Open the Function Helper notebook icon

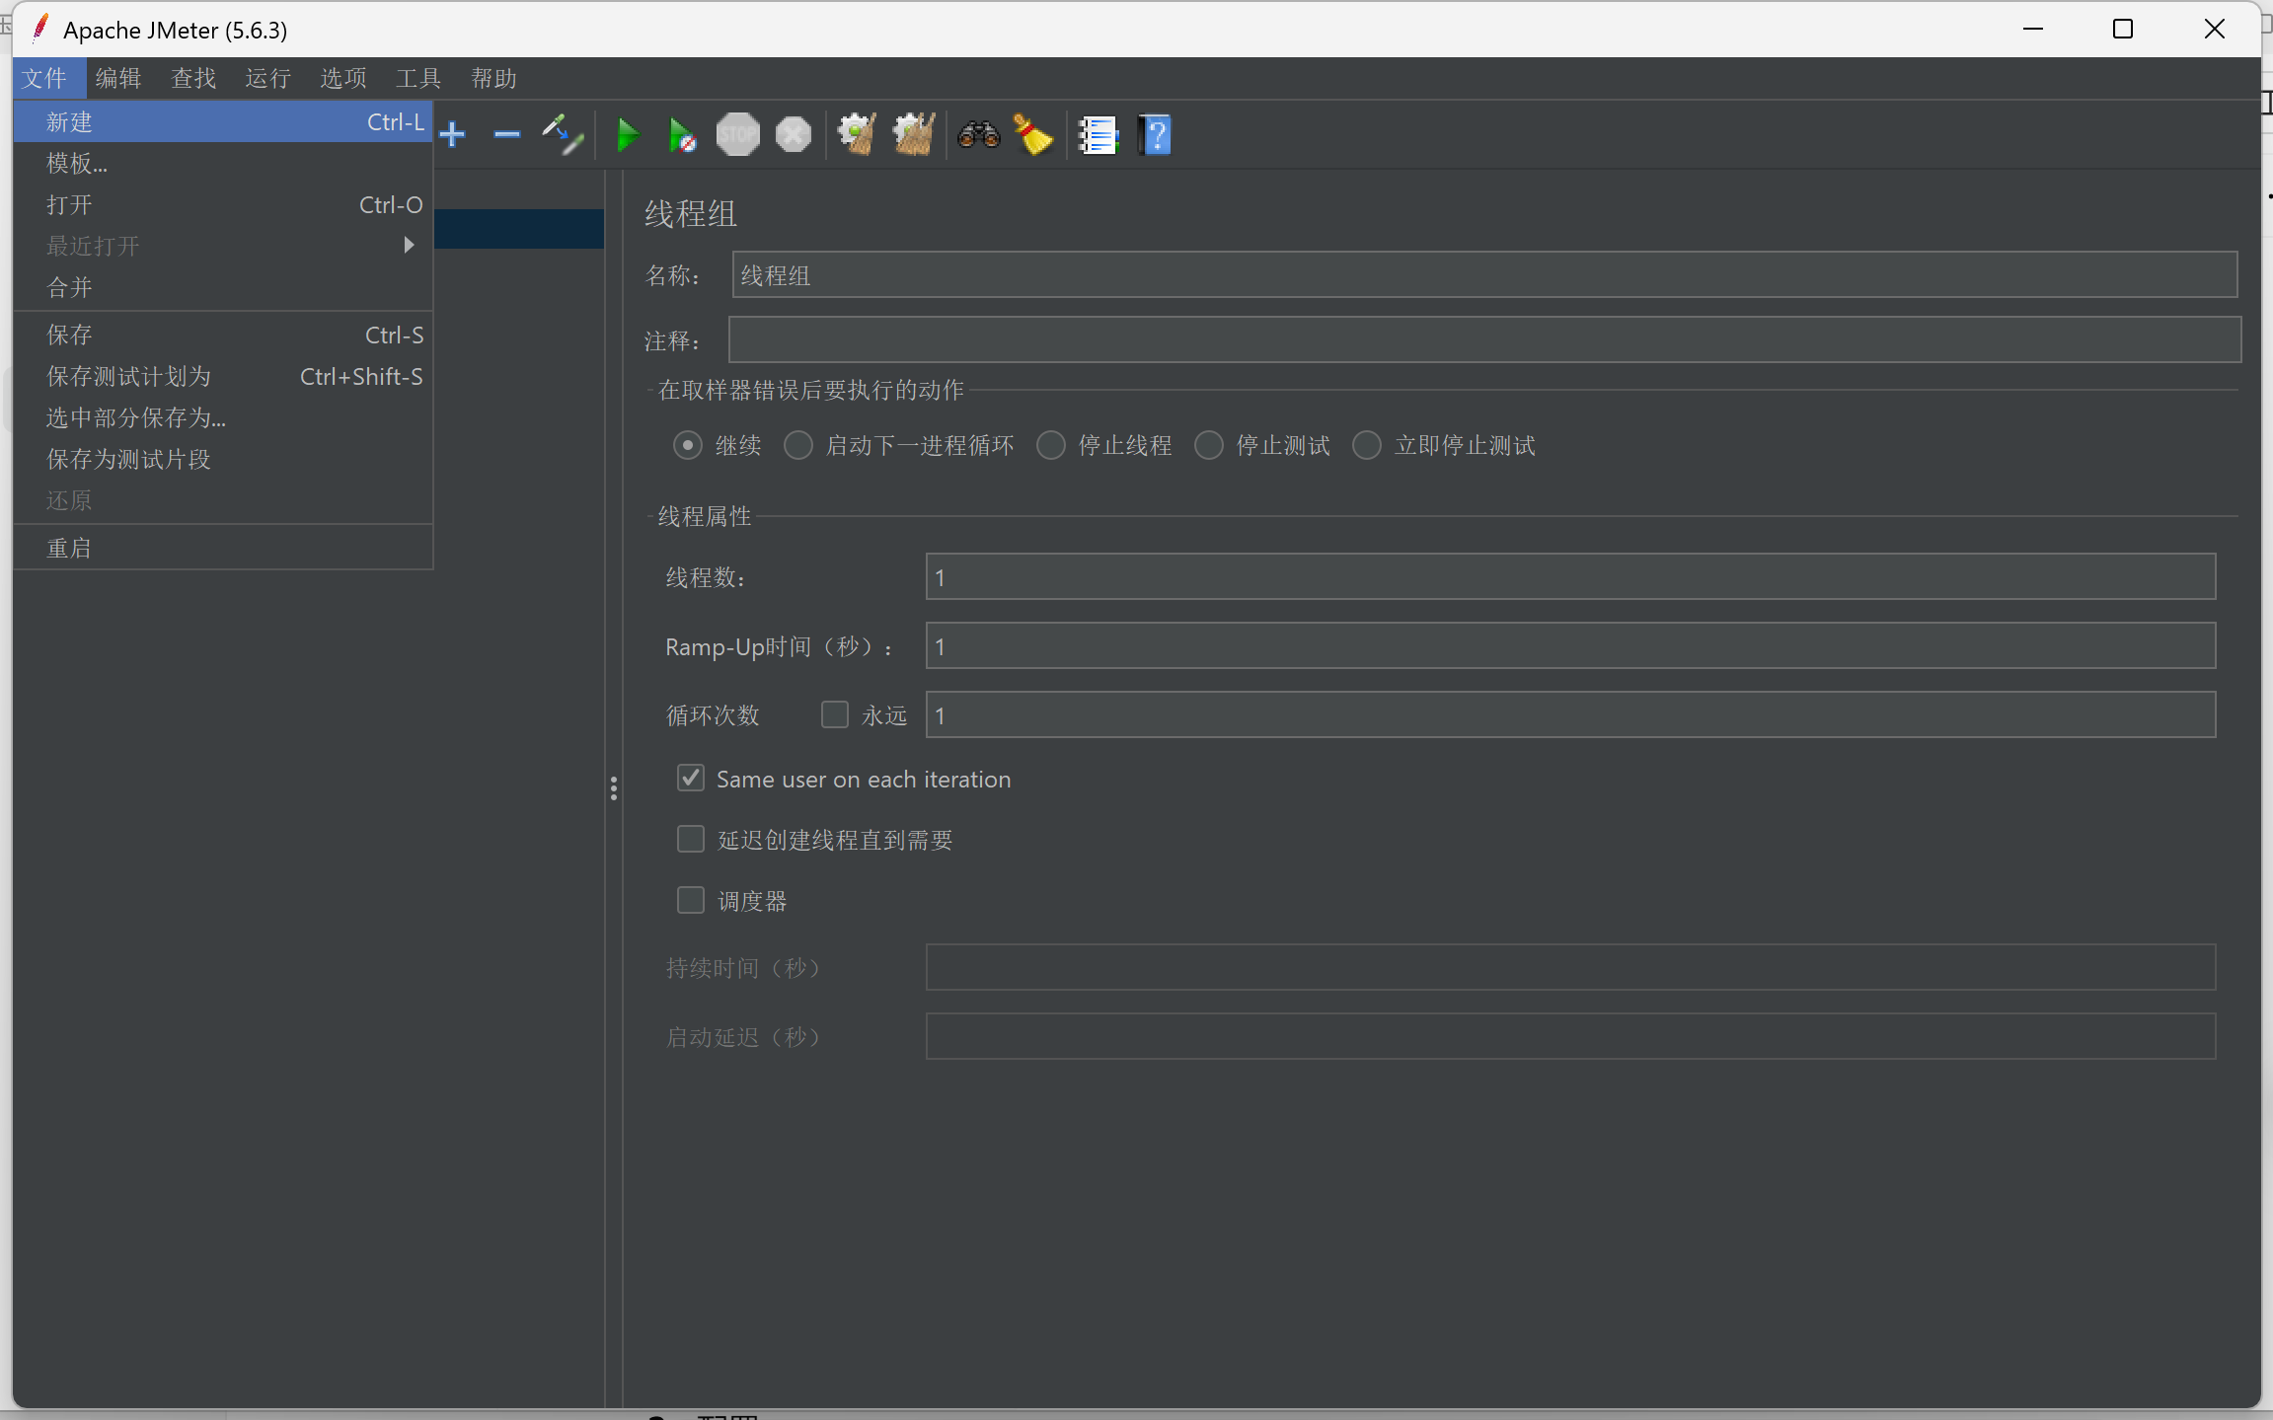click(x=1098, y=135)
